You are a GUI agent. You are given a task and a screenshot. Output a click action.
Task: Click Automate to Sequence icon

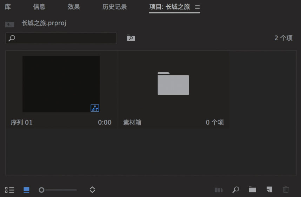(x=219, y=190)
